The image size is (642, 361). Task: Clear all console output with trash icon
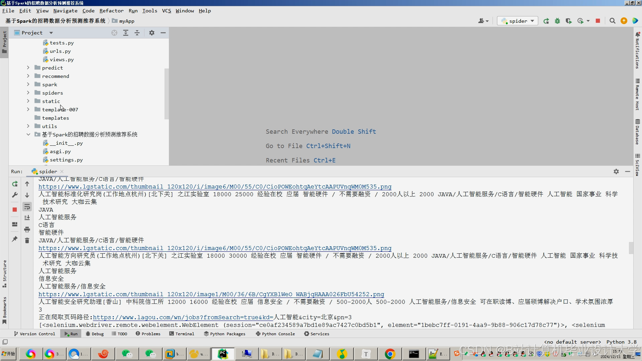(27, 240)
